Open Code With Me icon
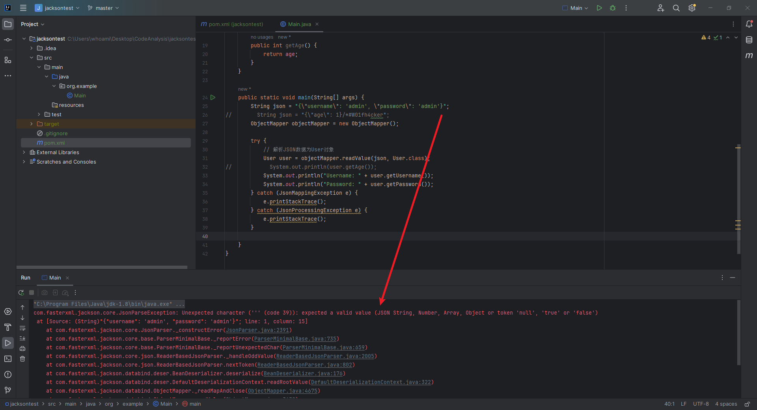Viewport: 757px width, 410px height. pos(661,8)
